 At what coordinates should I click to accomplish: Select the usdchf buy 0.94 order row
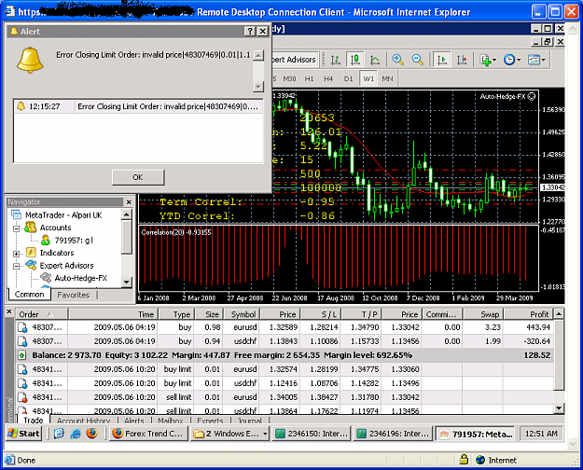click(x=285, y=341)
